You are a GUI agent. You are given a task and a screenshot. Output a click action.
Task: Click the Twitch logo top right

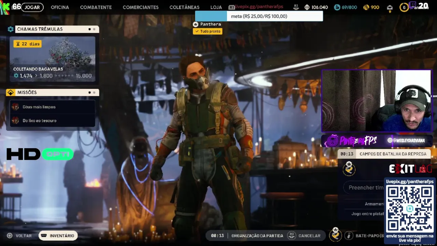(412, 5)
